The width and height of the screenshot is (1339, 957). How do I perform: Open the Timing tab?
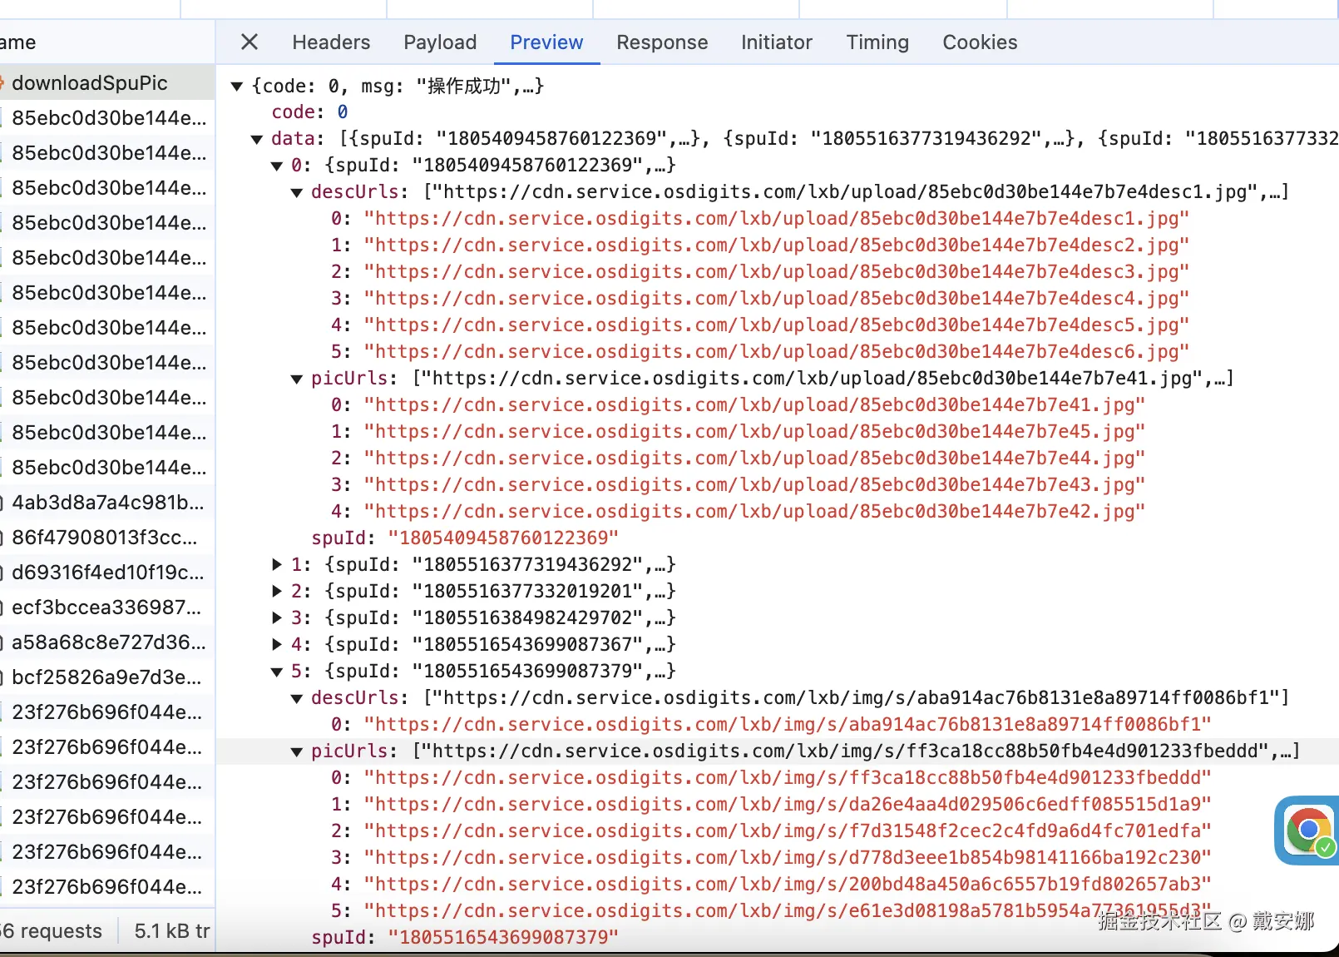coord(877,42)
